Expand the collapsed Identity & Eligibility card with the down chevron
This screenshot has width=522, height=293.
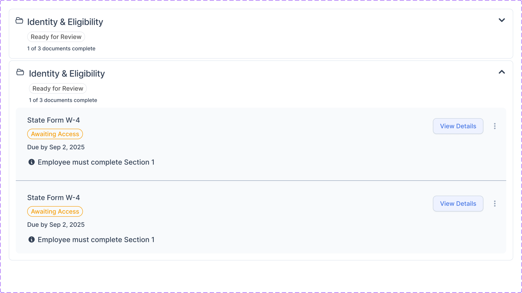pos(502,20)
